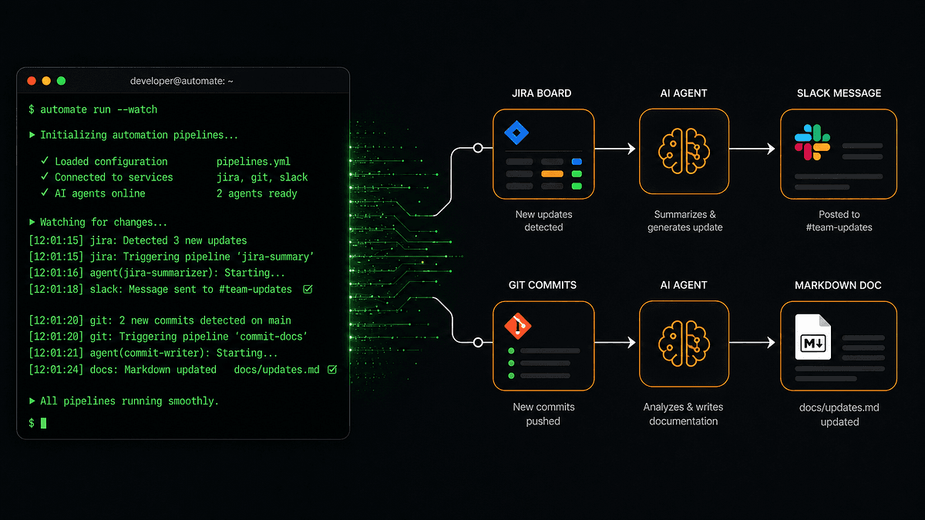Click the log line 'agent(jira-summarizer): Starting...'

click(x=156, y=273)
